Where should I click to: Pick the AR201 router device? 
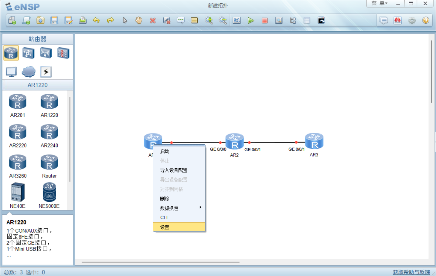click(x=18, y=106)
